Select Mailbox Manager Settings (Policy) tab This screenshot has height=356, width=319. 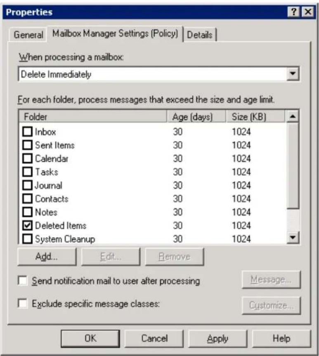(x=115, y=33)
